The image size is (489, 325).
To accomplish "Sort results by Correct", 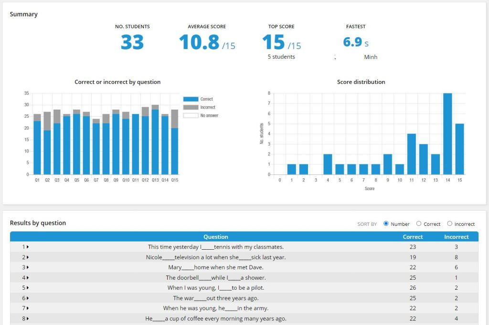I will coord(419,223).
